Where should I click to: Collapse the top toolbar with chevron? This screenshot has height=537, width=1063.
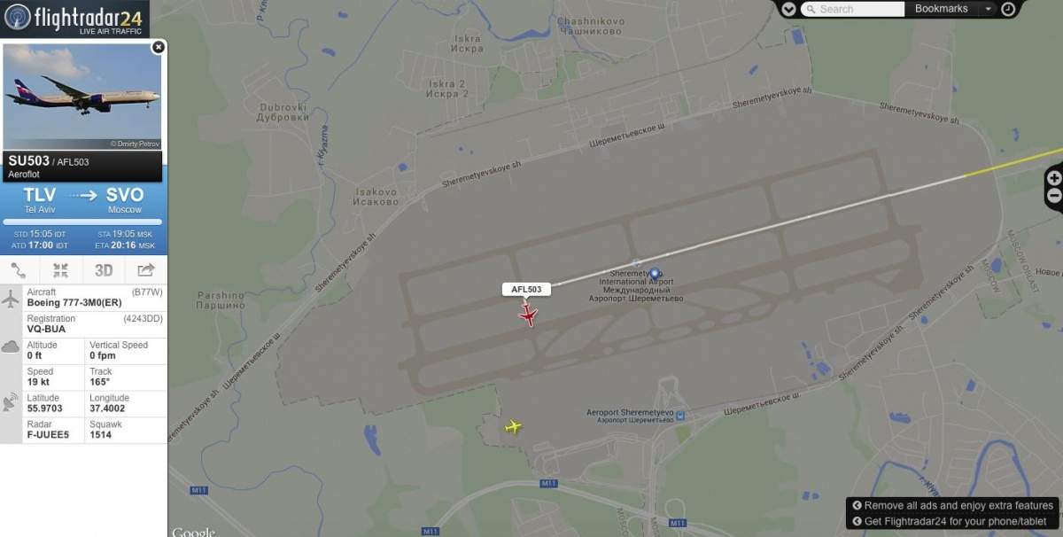788,9
